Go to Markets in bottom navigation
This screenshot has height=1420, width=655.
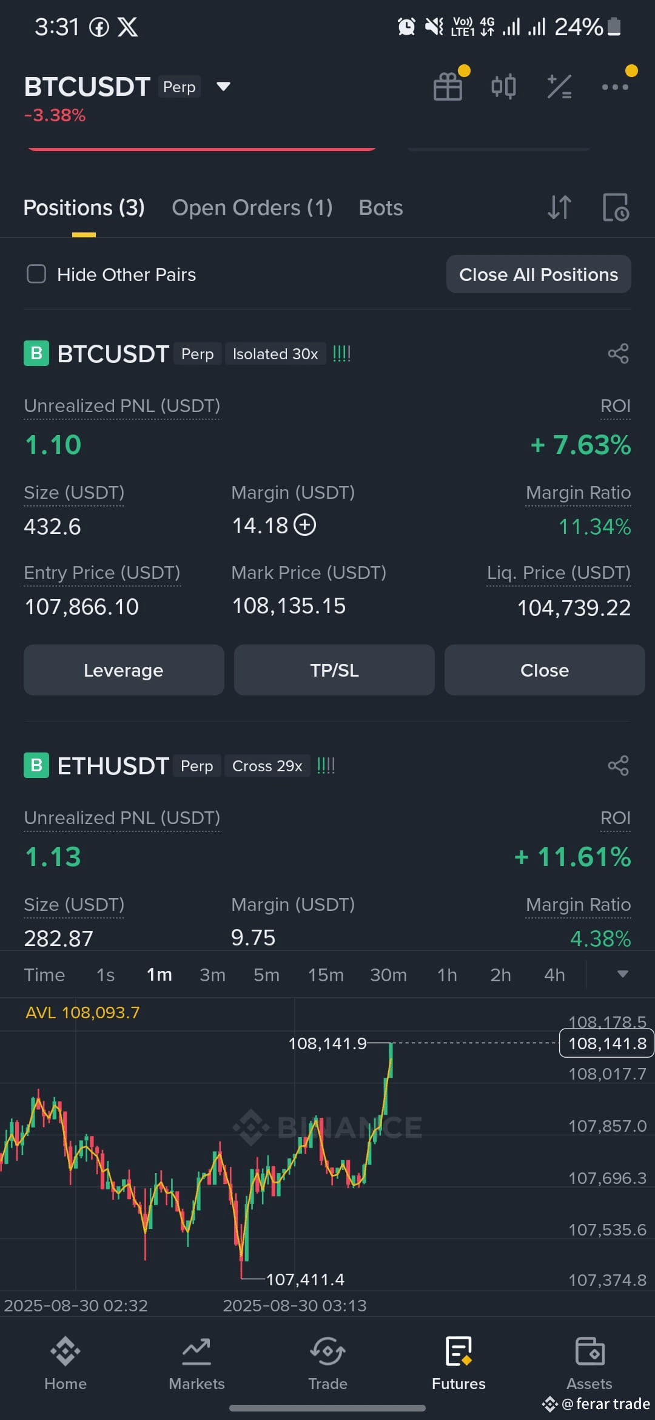[x=196, y=1363]
